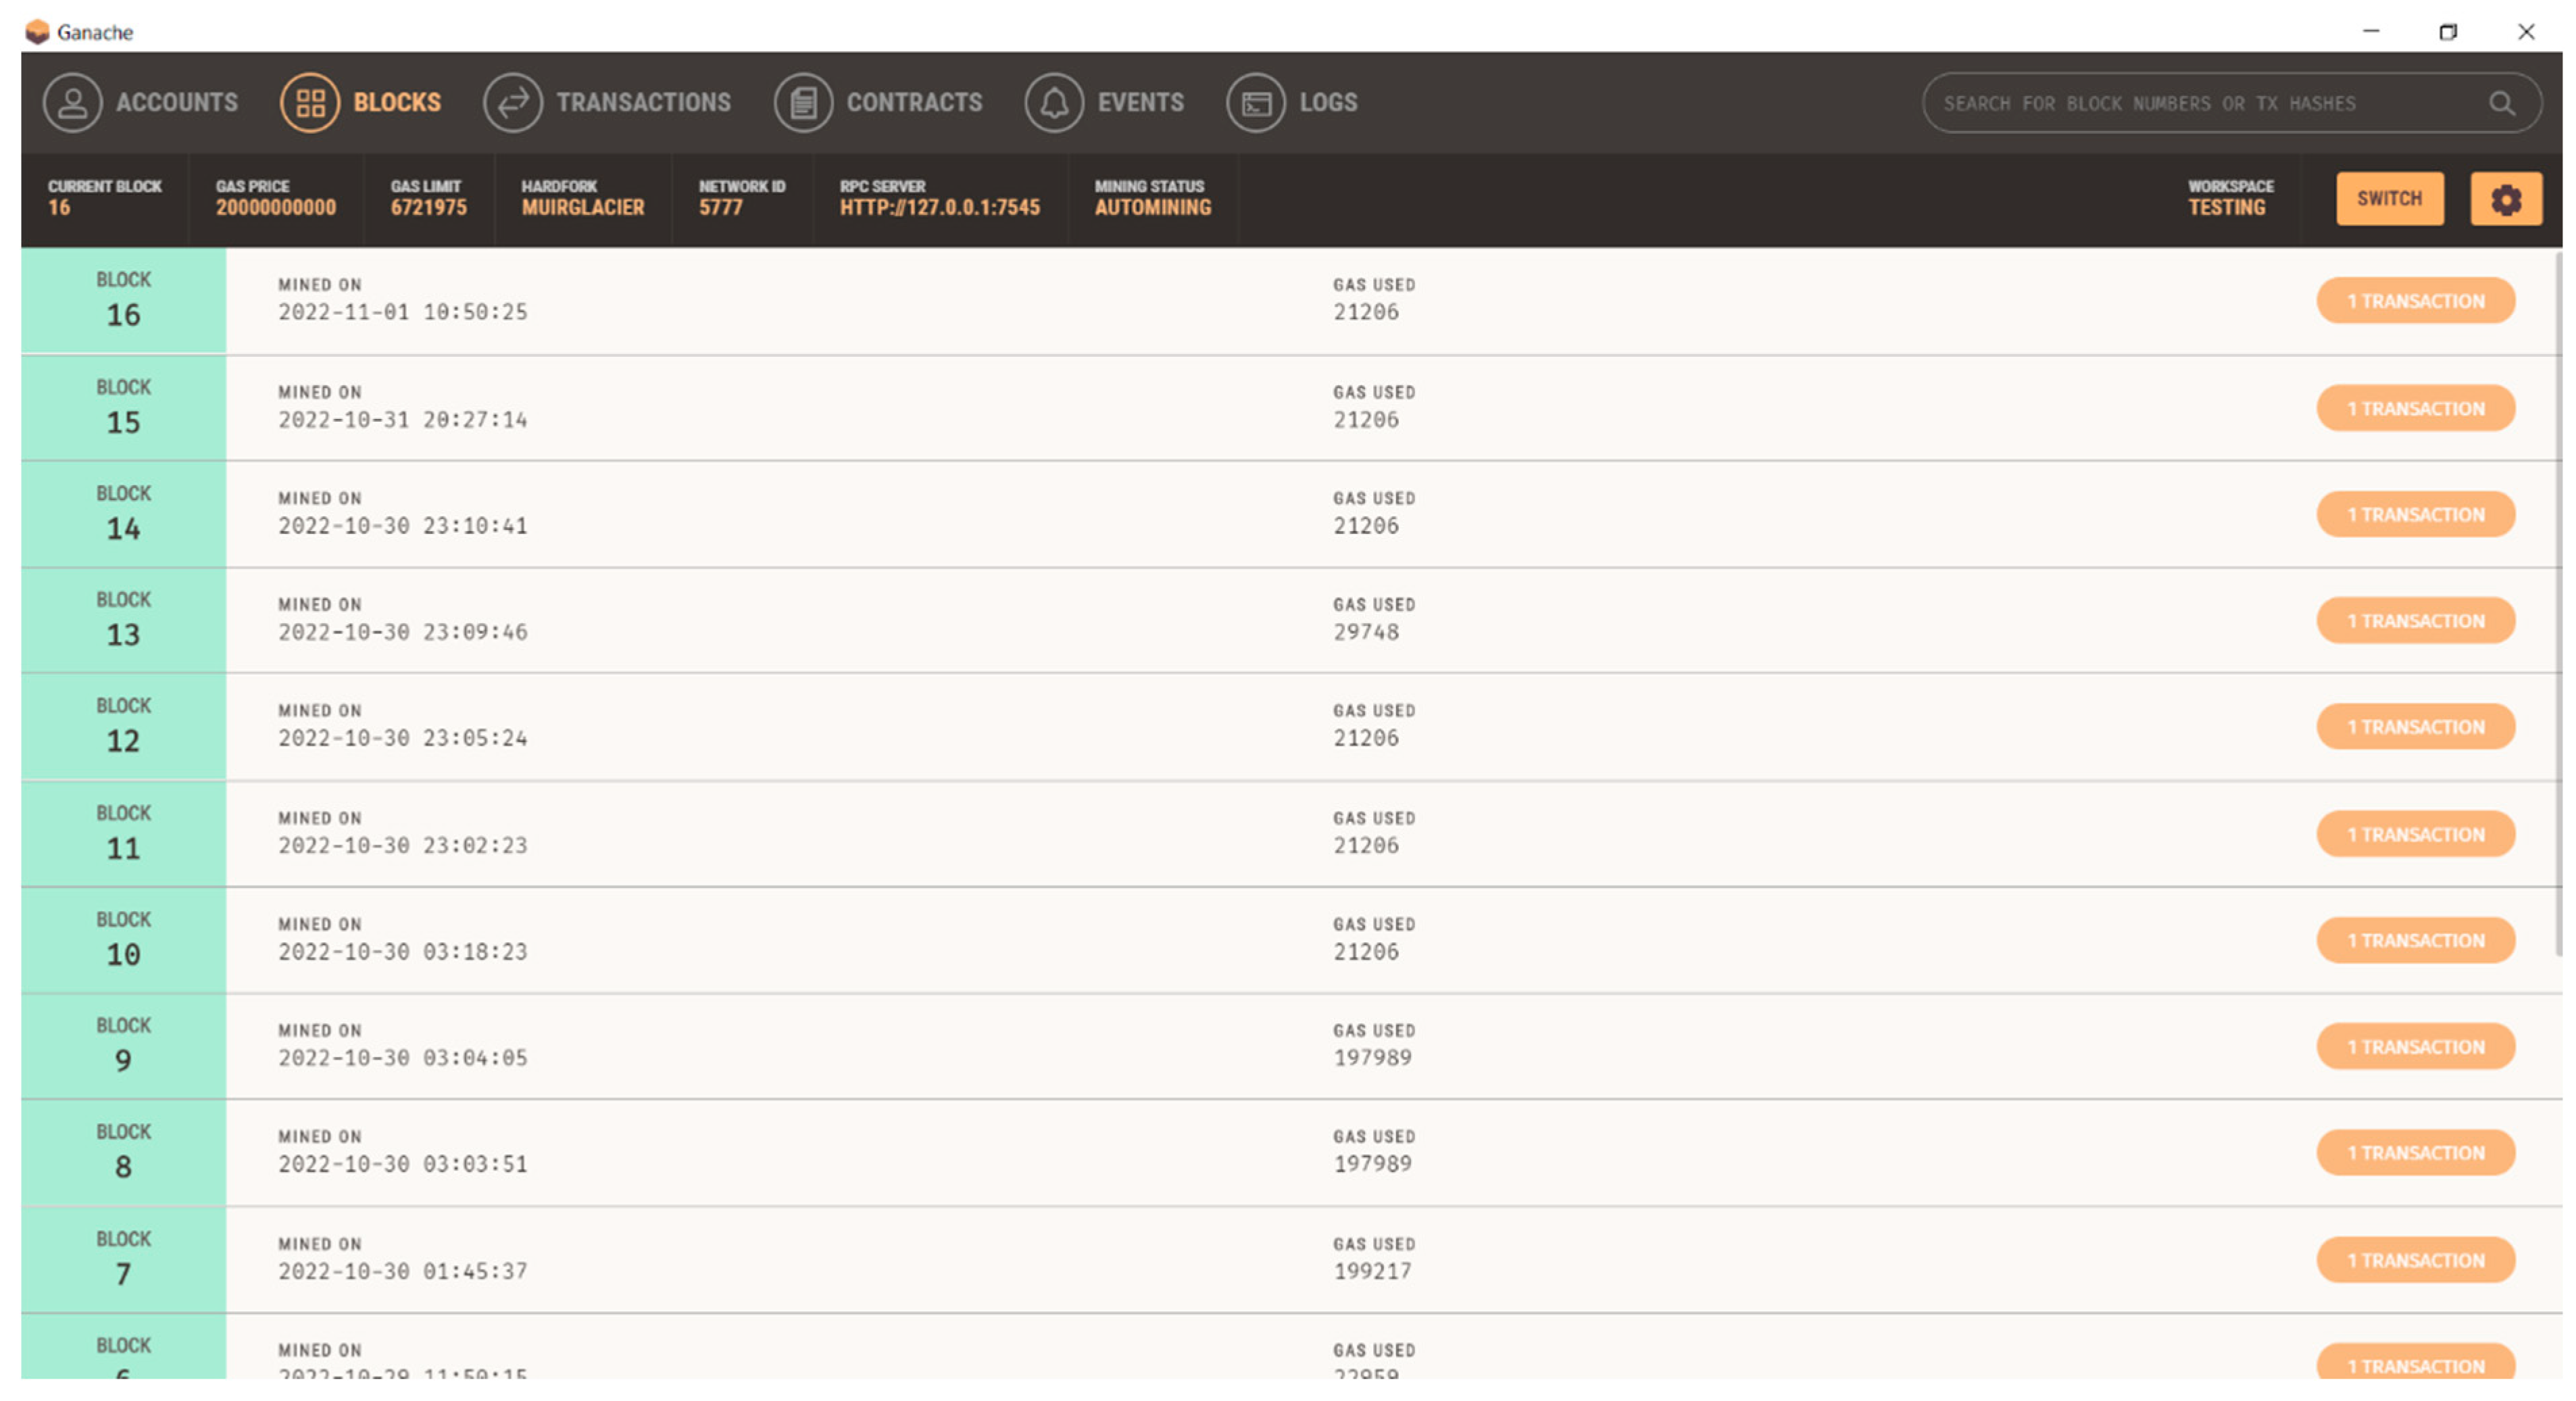Click the Logs terminal icon

[1256, 102]
